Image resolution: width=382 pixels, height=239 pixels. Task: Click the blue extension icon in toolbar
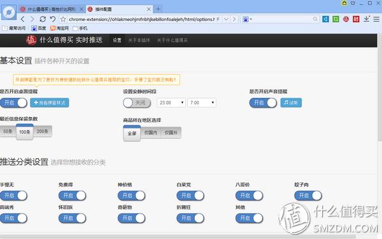click(325, 19)
